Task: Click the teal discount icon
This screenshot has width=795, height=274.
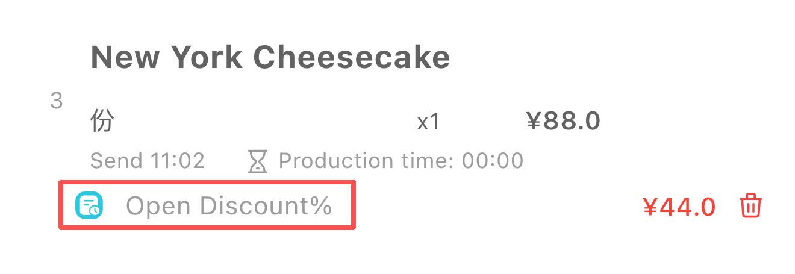Action: (x=89, y=206)
